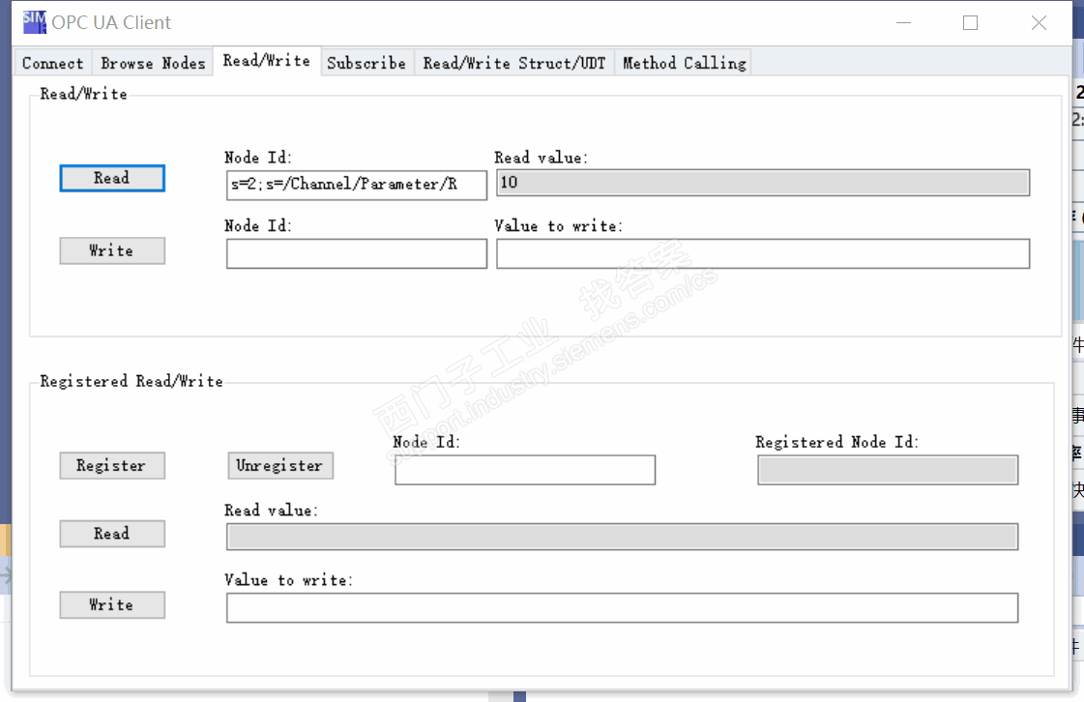This screenshot has height=702, width=1084.
Task: Click Write in Registered Read/Write group
Action: pyautogui.click(x=112, y=604)
